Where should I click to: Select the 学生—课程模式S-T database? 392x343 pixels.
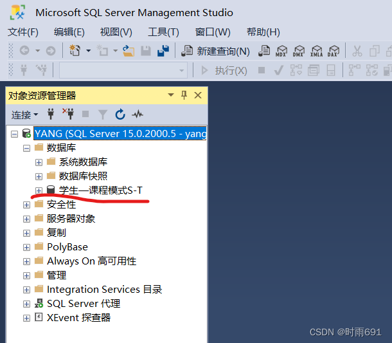click(x=101, y=190)
